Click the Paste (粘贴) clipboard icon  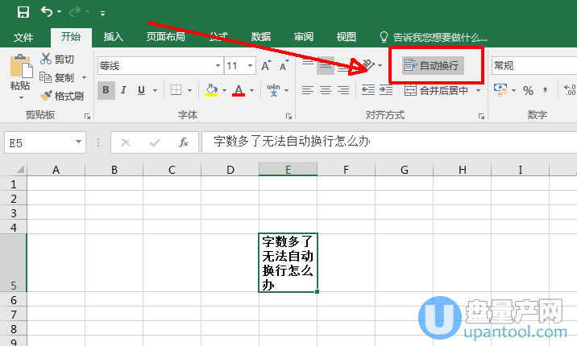(20, 68)
